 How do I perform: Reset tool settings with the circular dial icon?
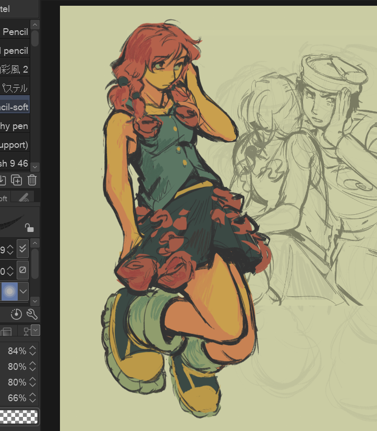tap(16, 314)
